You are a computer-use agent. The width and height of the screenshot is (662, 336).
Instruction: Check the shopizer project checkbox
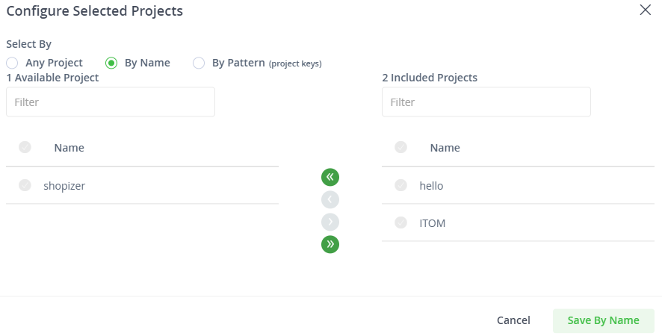click(25, 185)
